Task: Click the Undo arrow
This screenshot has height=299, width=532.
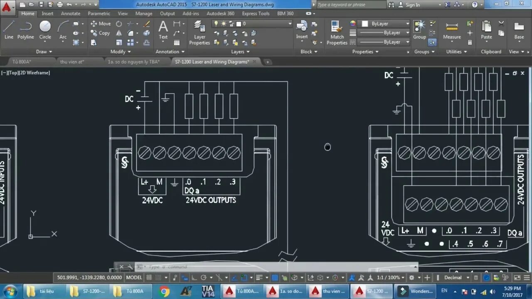Action: [69, 5]
